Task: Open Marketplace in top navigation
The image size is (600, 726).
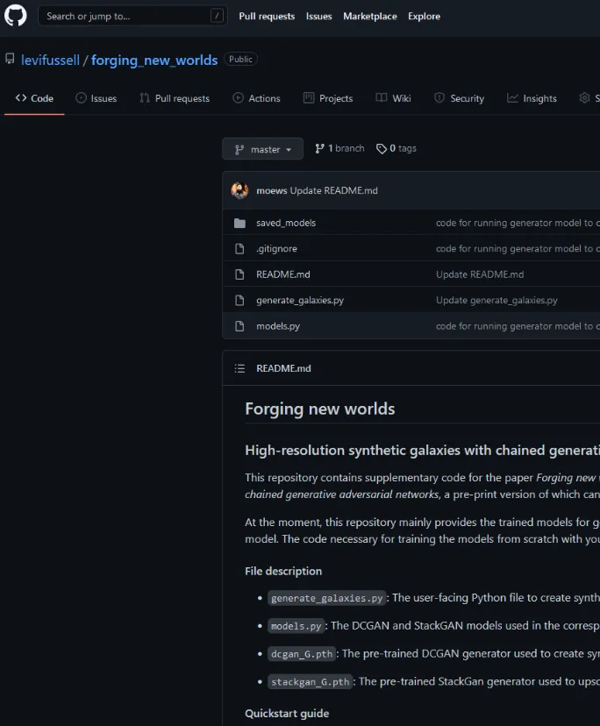Action: (x=369, y=16)
